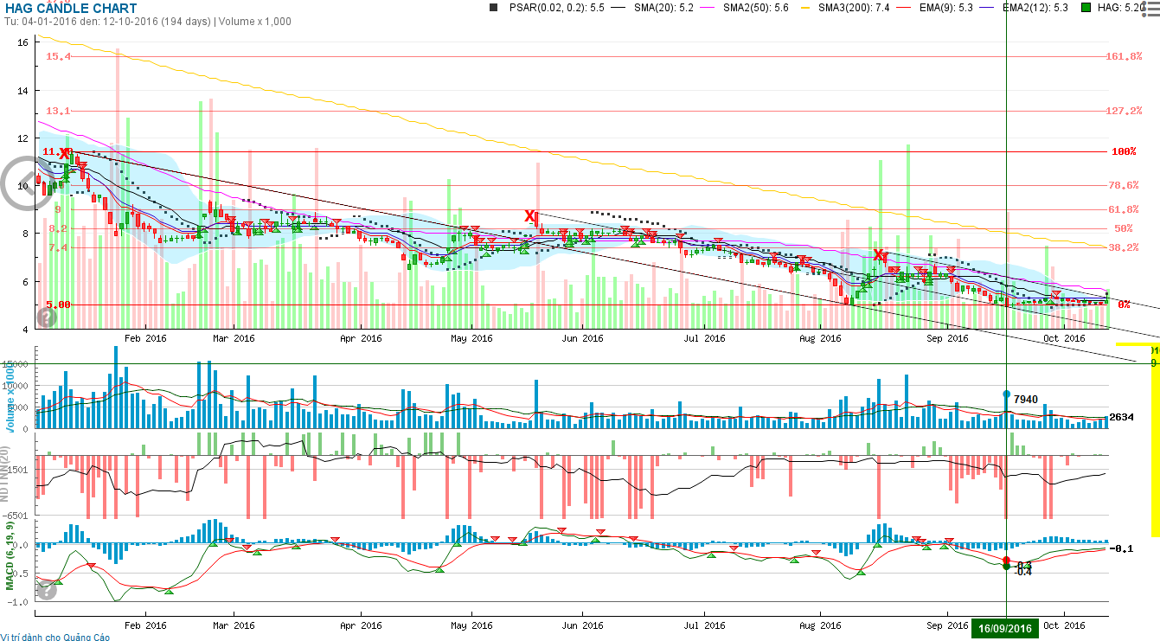Click the yellow vertical bar at right edge
This screenshot has width=1160, height=641.
[1157, 441]
